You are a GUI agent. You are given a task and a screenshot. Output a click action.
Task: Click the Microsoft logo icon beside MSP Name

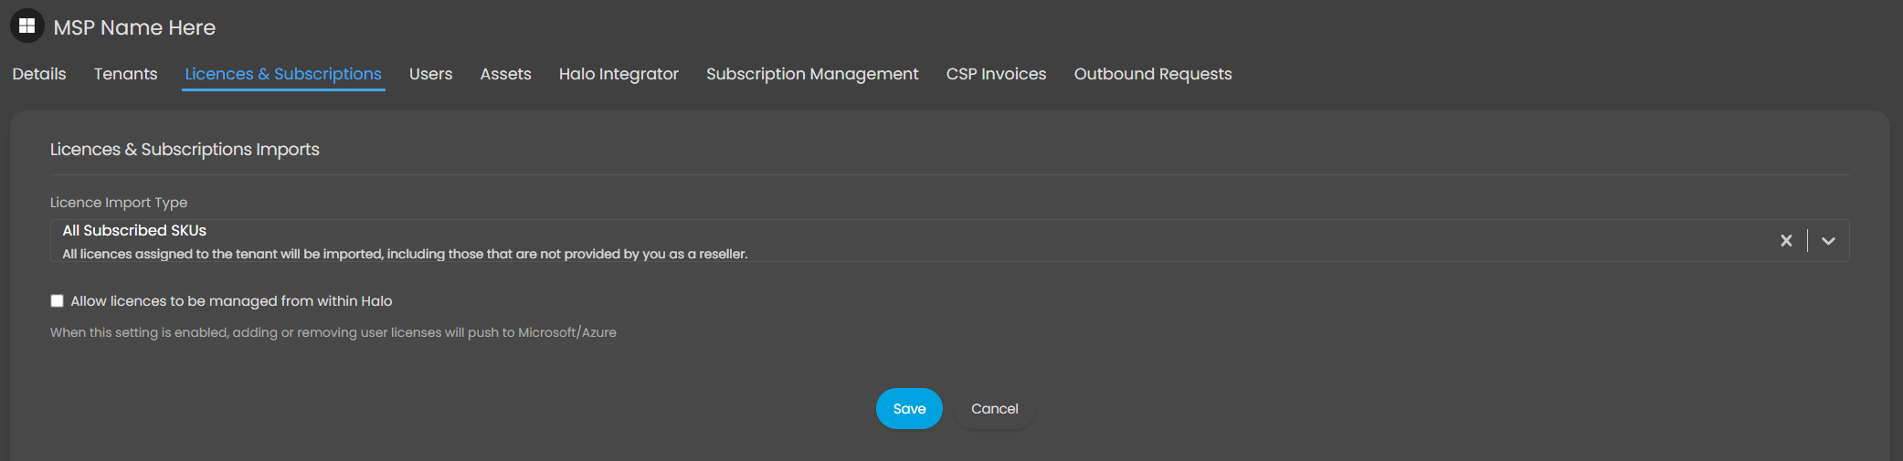pyautogui.click(x=27, y=26)
